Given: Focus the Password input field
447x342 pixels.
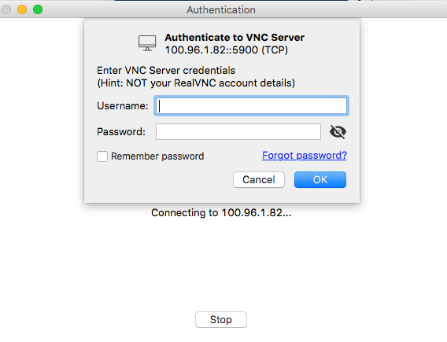Looking at the screenshot, I should coord(238,132).
